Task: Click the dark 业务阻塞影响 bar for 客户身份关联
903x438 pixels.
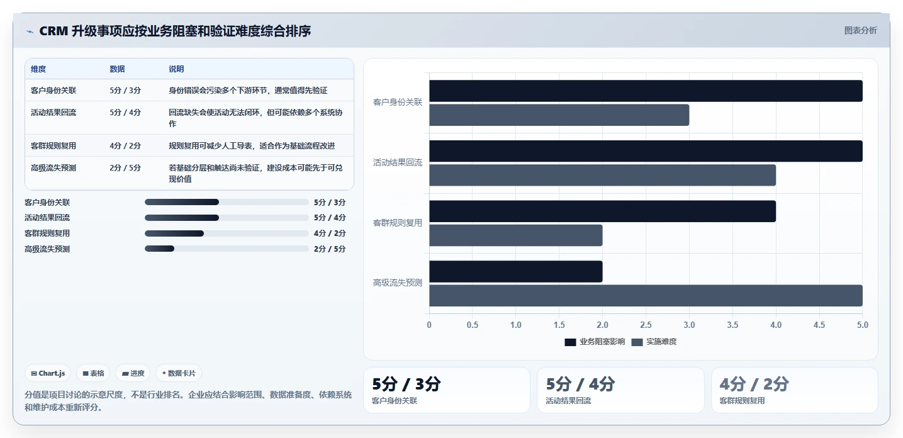Action: 646,91
